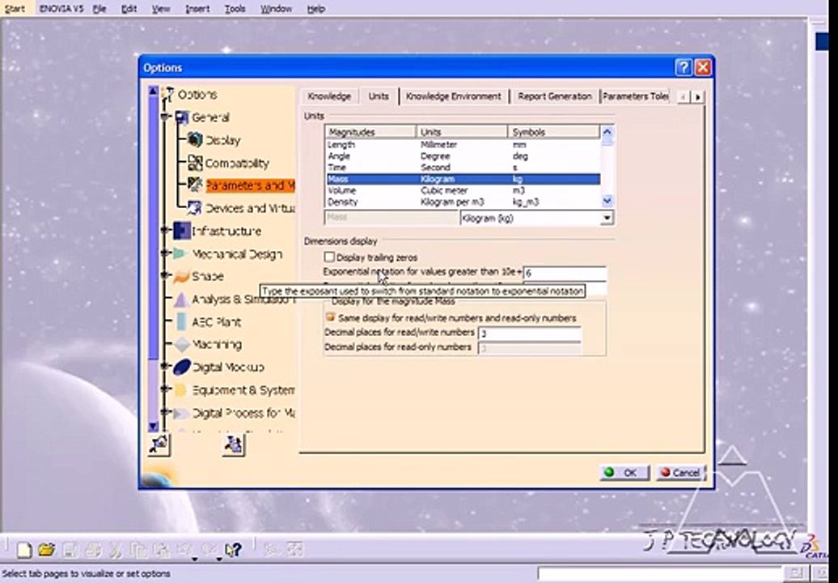Click the greyed Undo toolbar icon

186,550
